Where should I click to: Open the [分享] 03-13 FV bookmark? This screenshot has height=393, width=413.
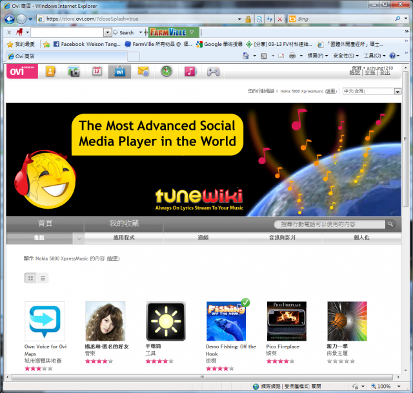pos(279,44)
